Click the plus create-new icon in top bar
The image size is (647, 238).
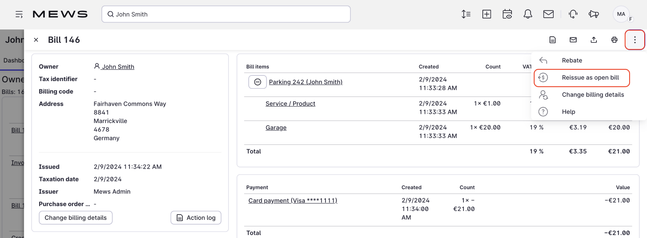[x=486, y=15]
